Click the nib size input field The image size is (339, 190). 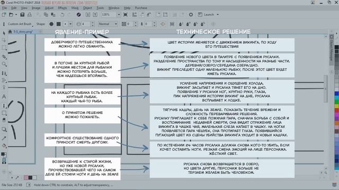86,24
